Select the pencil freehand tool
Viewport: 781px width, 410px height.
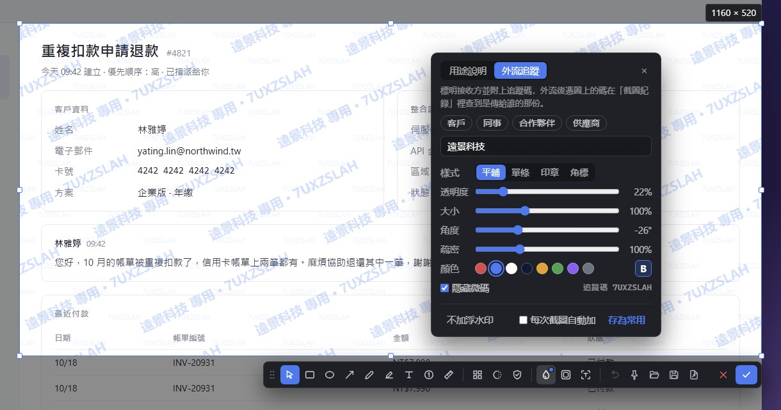[x=369, y=375]
